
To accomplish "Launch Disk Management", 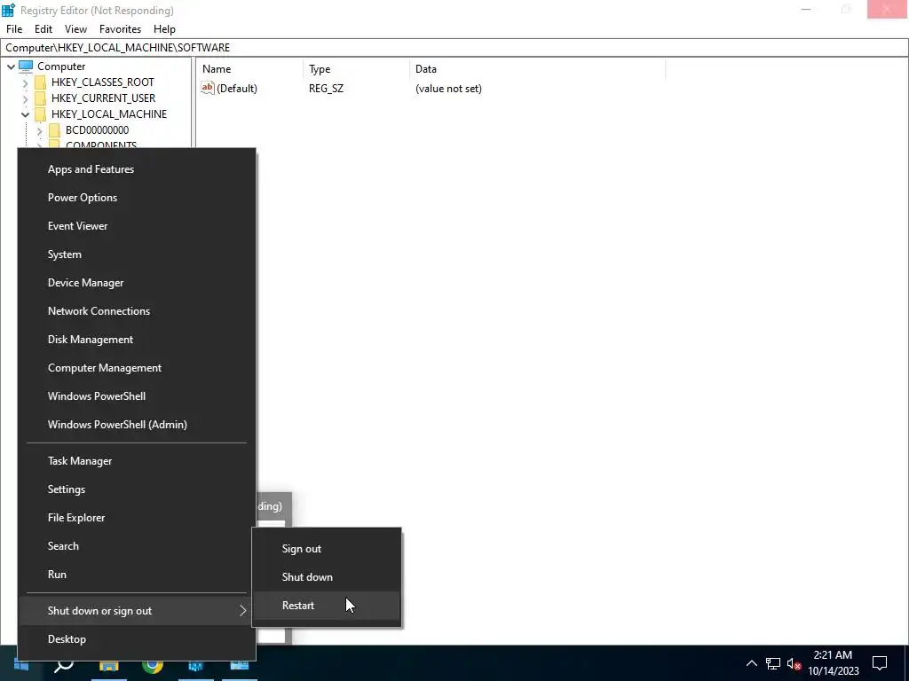I will [x=137, y=340].
